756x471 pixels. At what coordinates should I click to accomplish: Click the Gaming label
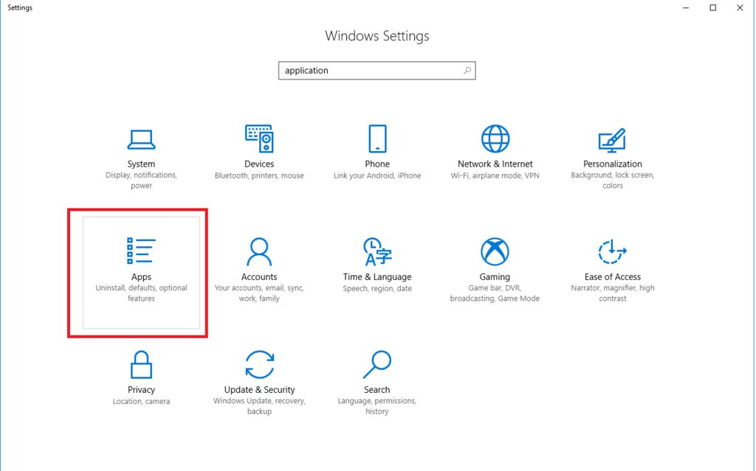pyautogui.click(x=495, y=277)
